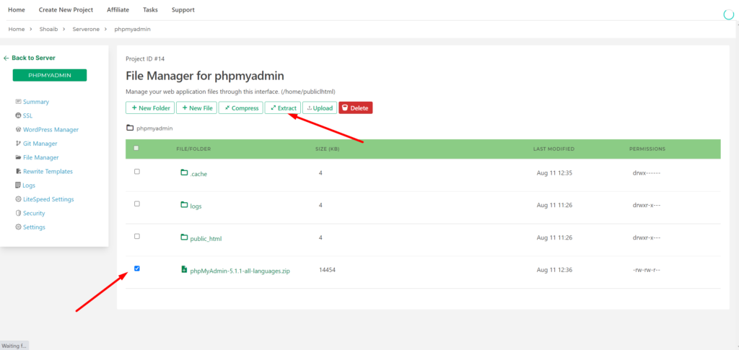
Task: Open the .cache folder name
Action: [x=198, y=174]
